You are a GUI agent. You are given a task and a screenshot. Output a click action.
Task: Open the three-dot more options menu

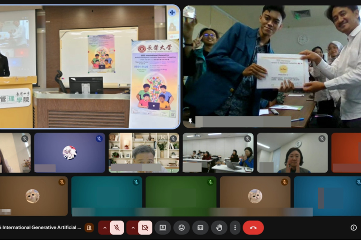coord(235,228)
